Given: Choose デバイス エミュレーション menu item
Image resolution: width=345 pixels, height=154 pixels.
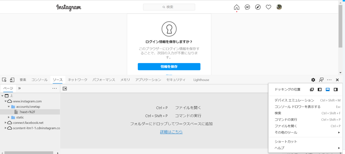Looking at the screenshot, I should click(306, 100).
